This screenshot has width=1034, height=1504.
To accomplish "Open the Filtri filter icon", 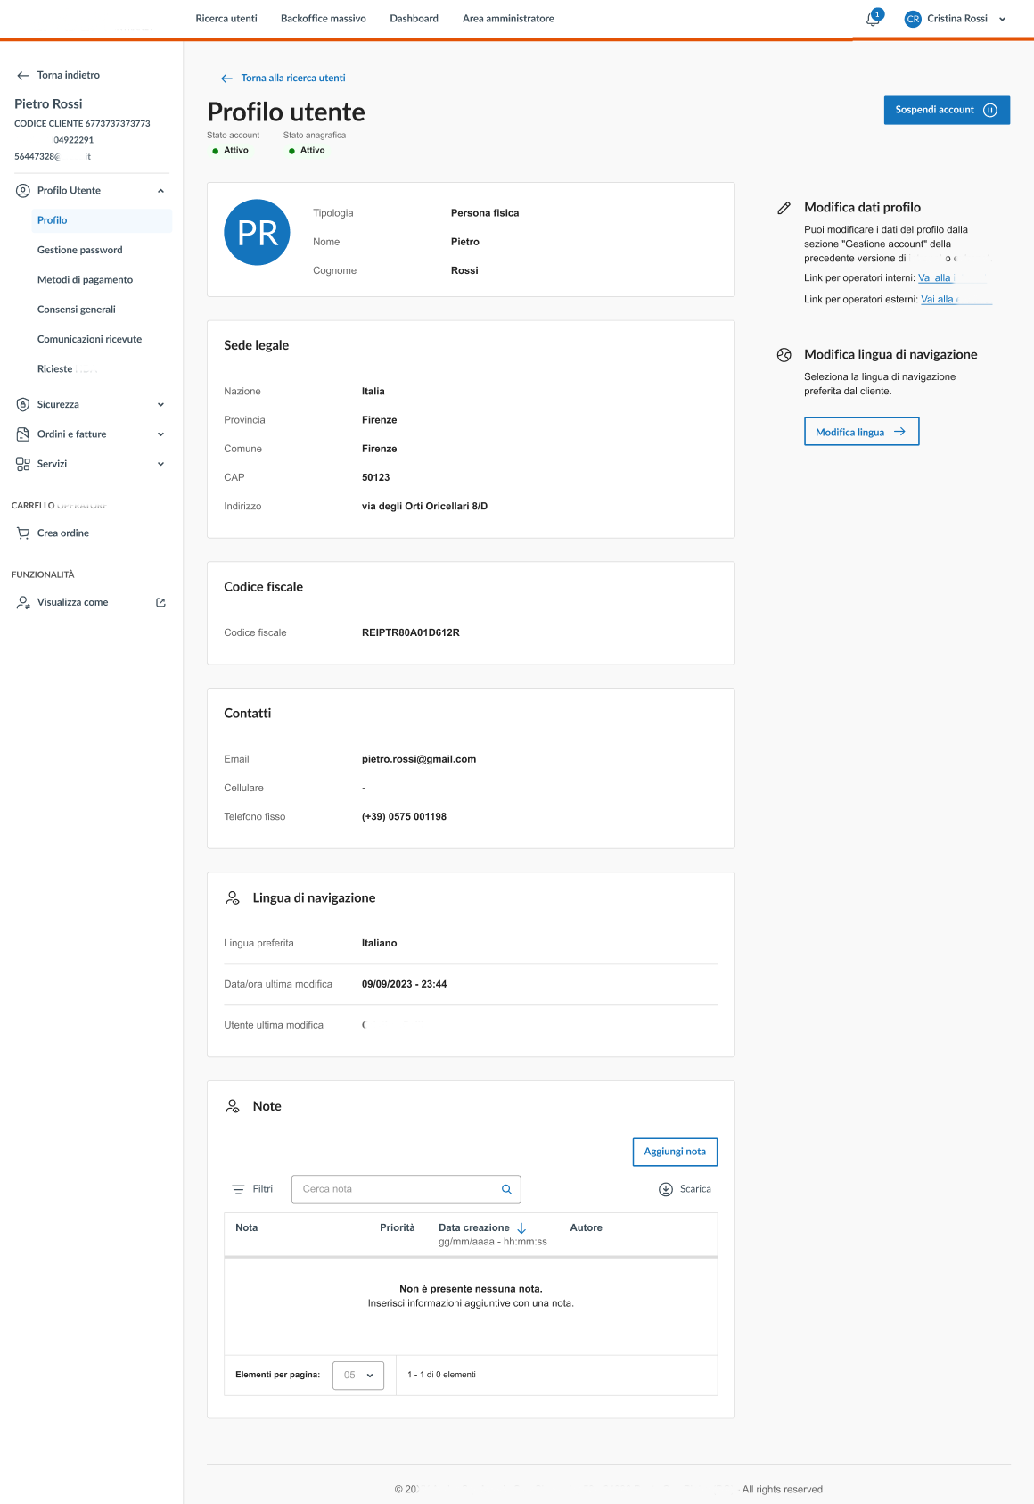I will pyautogui.click(x=238, y=1189).
